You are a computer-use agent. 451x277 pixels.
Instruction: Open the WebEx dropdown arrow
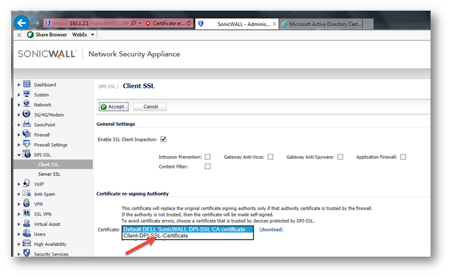pyautogui.click(x=92, y=35)
